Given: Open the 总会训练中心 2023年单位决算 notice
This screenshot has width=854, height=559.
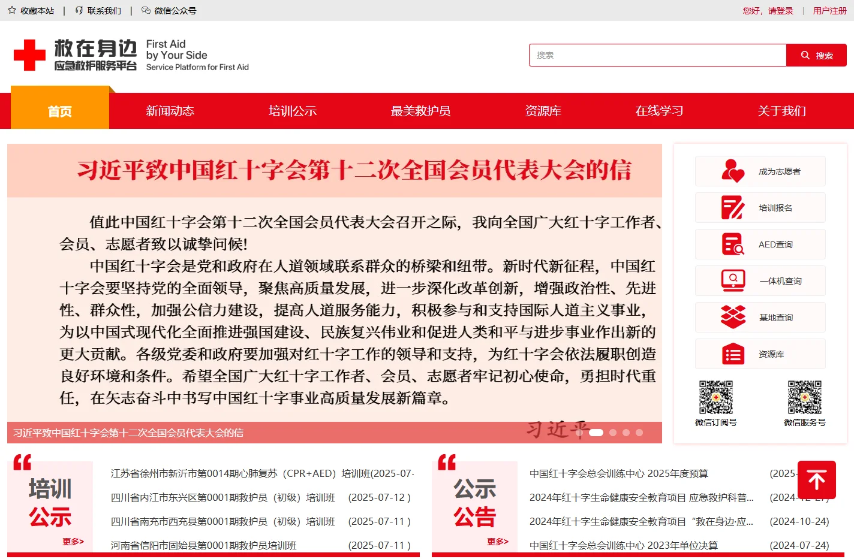Looking at the screenshot, I should (624, 545).
